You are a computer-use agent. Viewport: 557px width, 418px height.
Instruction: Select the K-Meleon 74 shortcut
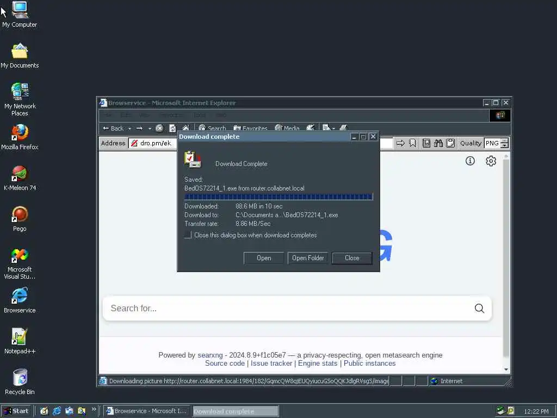(x=20, y=178)
